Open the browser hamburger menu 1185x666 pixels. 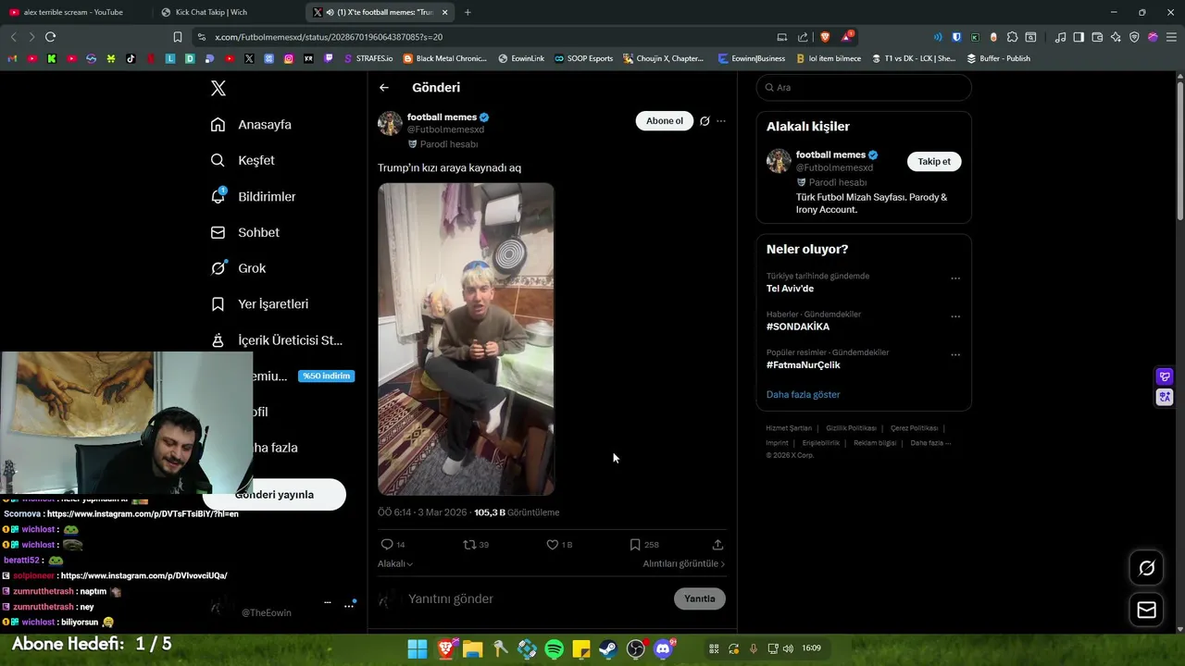click(1171, 37)
